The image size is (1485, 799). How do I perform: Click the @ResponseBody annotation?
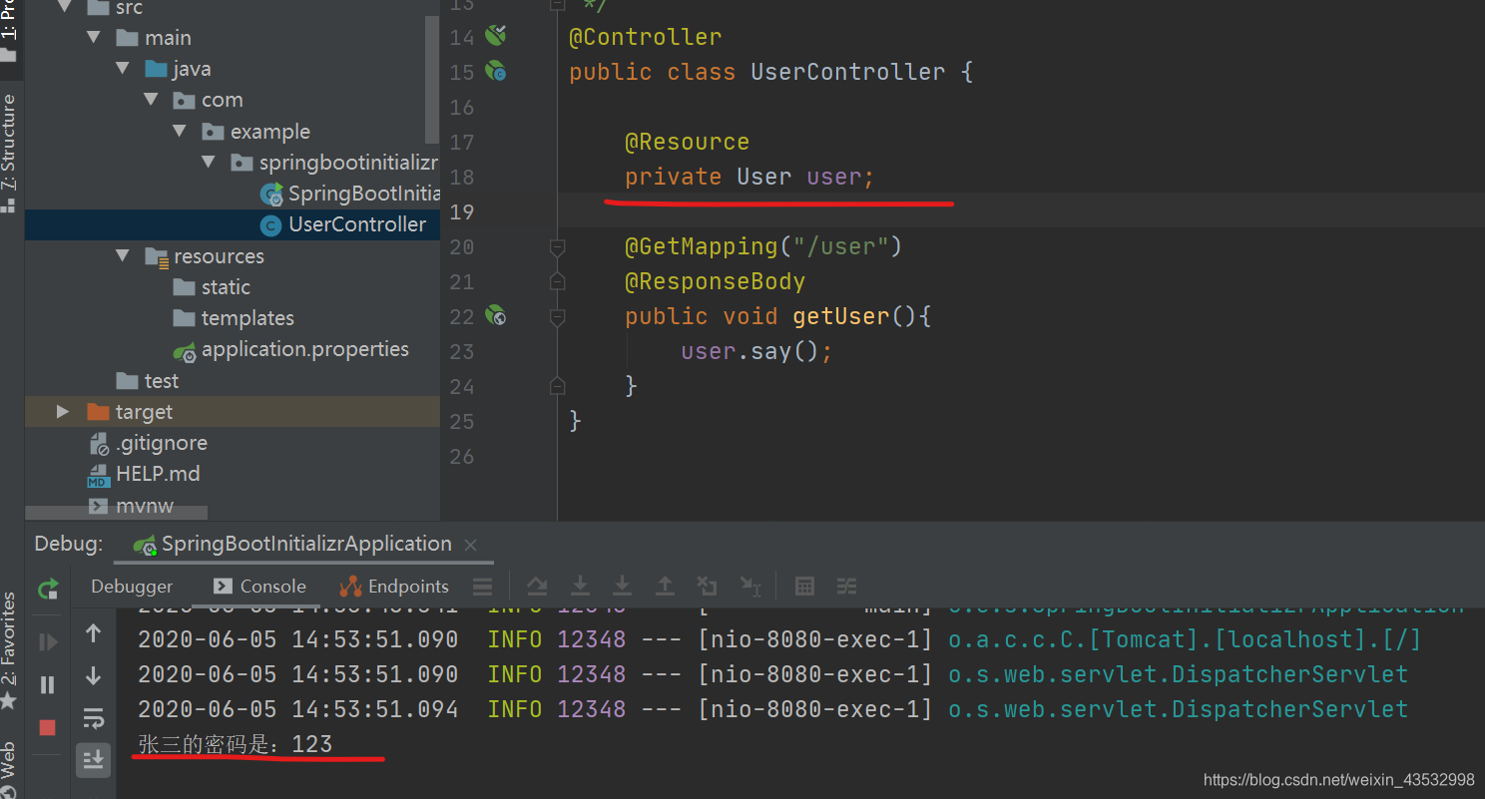[715, 281]
